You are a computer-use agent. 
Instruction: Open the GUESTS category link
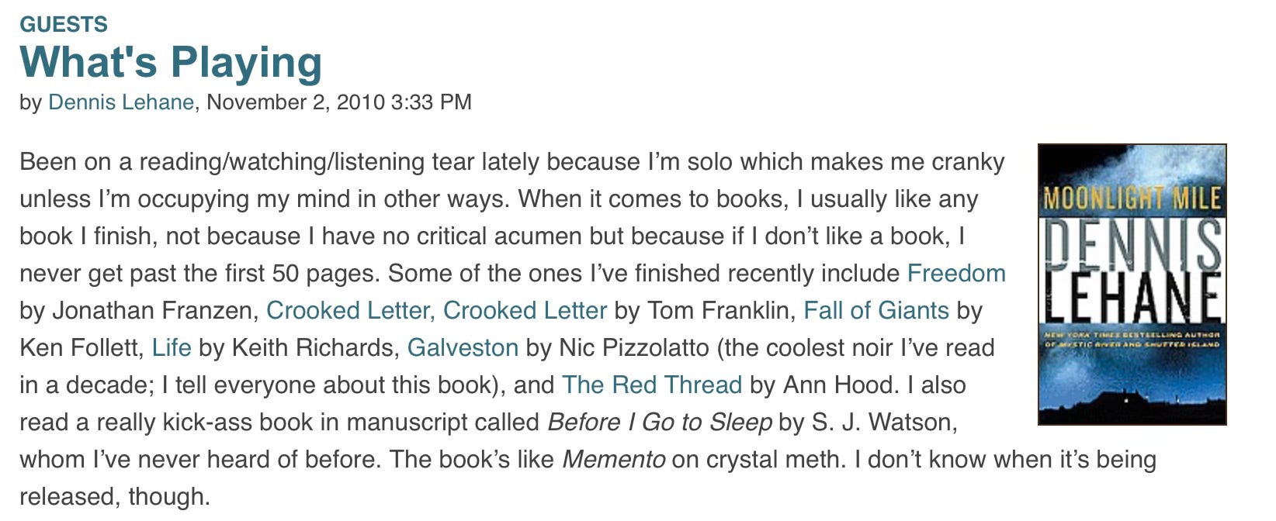point(64,24)
